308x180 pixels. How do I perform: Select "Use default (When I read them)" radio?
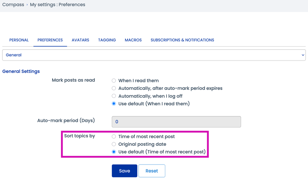[x=114, y=104]
